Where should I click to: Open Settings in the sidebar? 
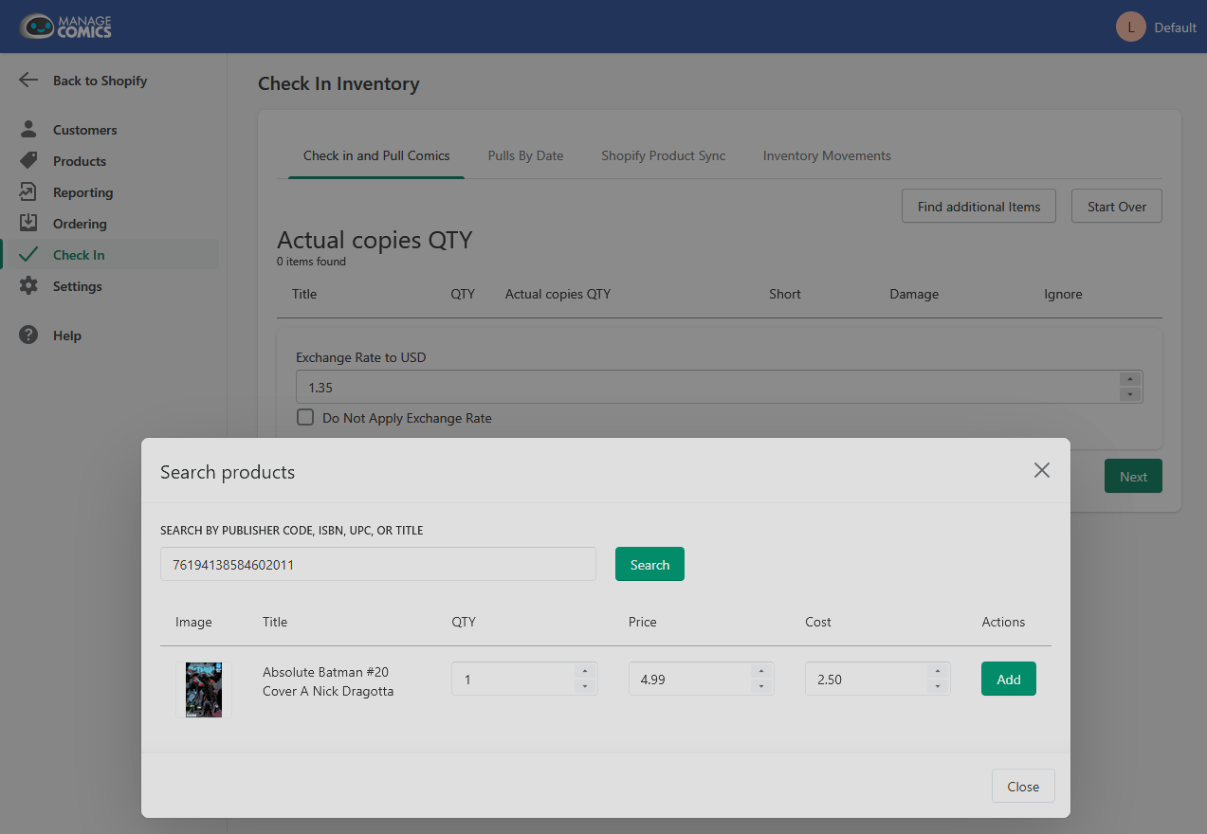coord(78,286)
